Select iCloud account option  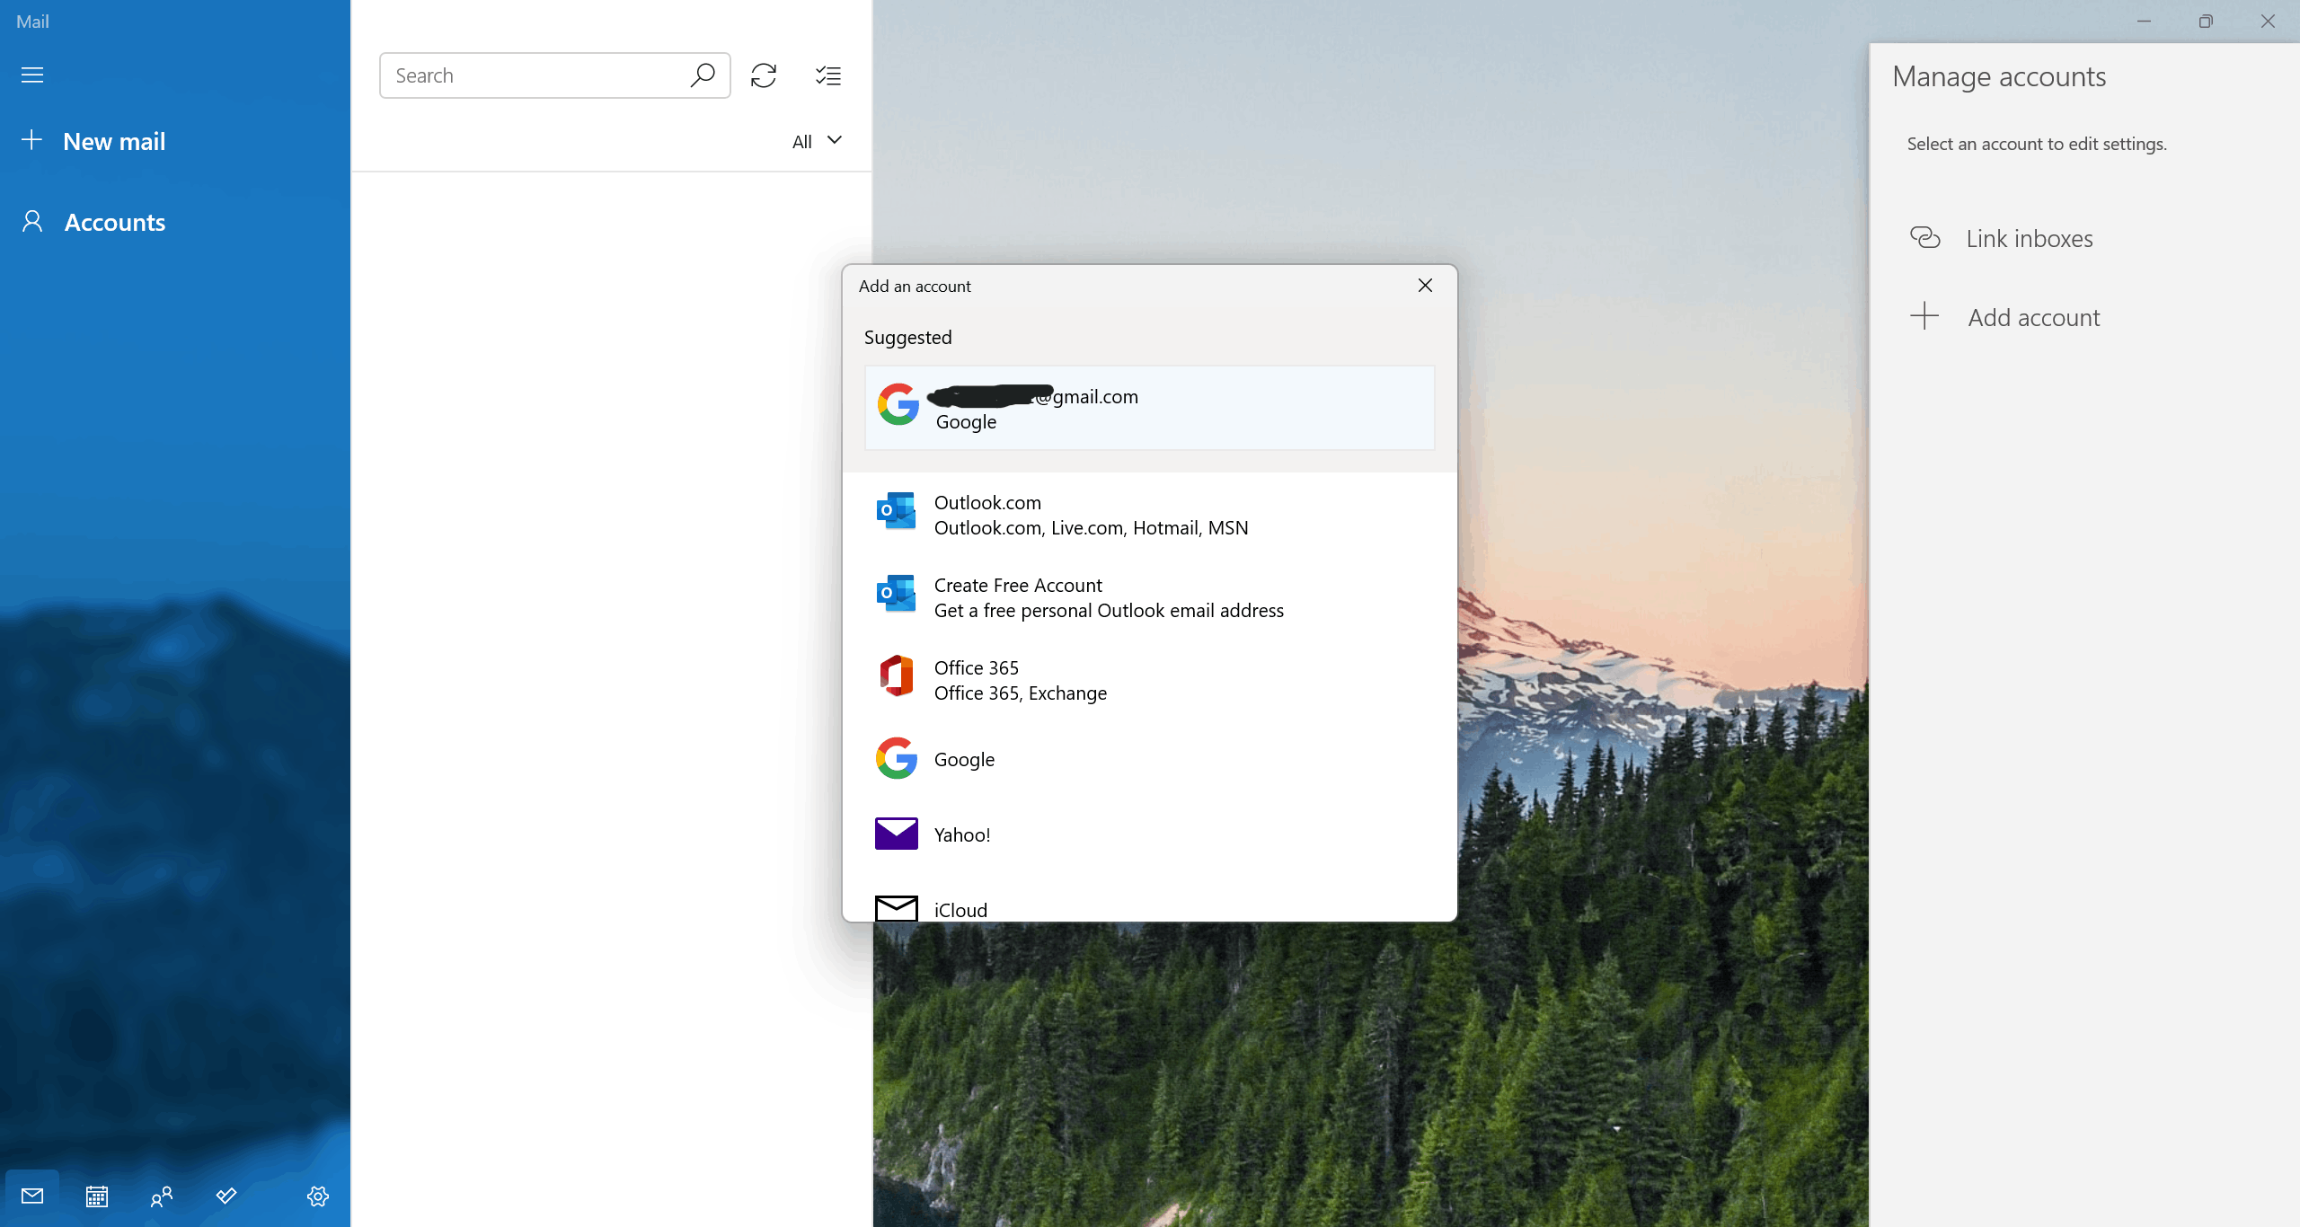[x=1149, y=908]
